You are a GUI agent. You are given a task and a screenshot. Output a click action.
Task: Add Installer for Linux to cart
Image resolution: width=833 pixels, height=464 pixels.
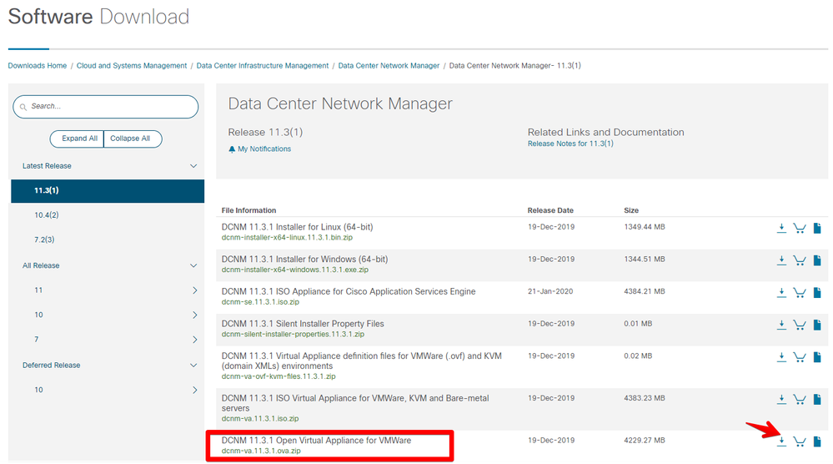tap(800, 228)
